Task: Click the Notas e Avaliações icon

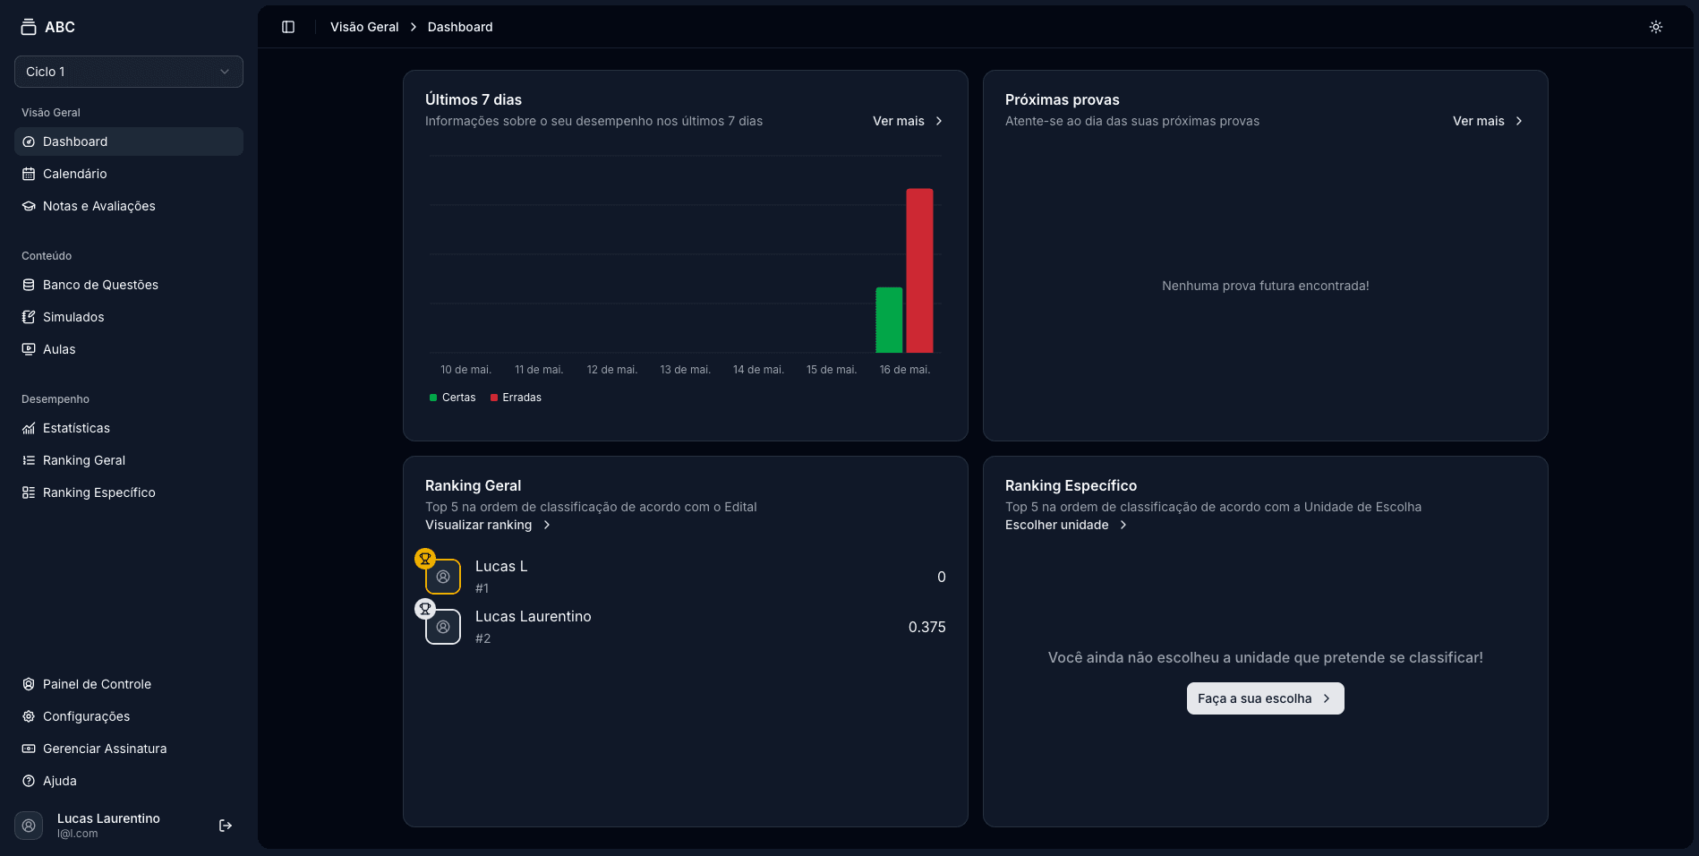Action: point(30,206)
